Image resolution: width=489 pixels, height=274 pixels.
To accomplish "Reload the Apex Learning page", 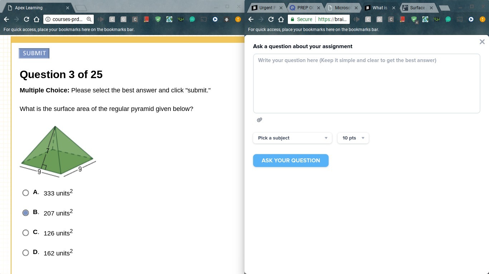I will (x=26, y=19).
